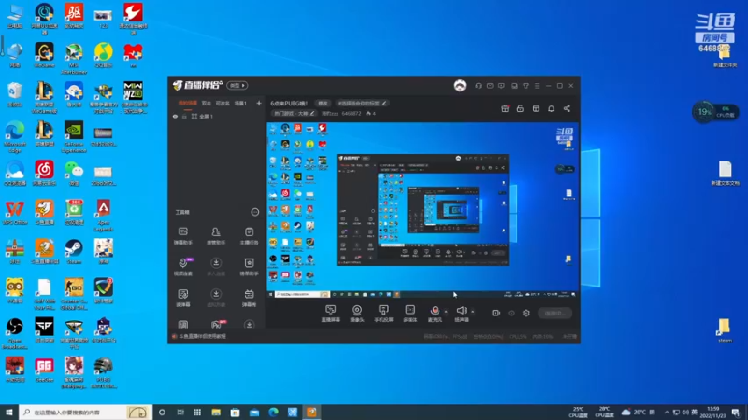Focus the taskbar search box
The height and width of the screenshot is (420, 748).
pyautogui.click(x=85, y=412)
